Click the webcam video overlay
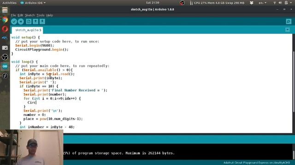Image resolution: width=295 pixels, height=165 pixels. click(x=32, y=148)
